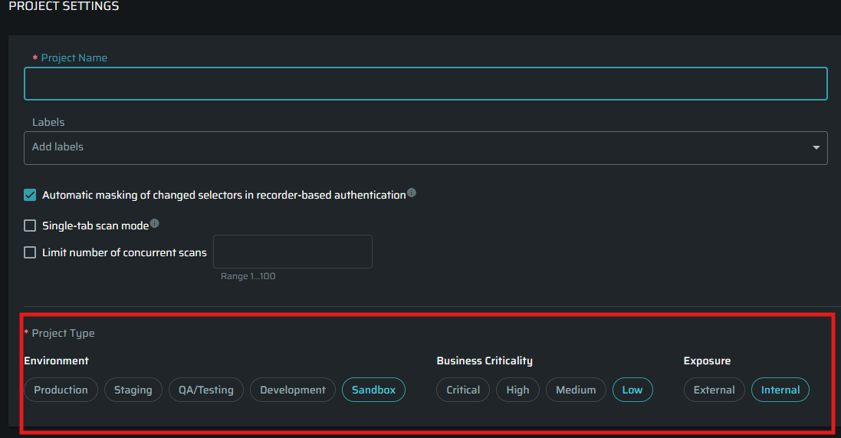Click the Environment heading
Image resolution: width=841 pixels, height=438 pixels.
click(x=56, y=361)
